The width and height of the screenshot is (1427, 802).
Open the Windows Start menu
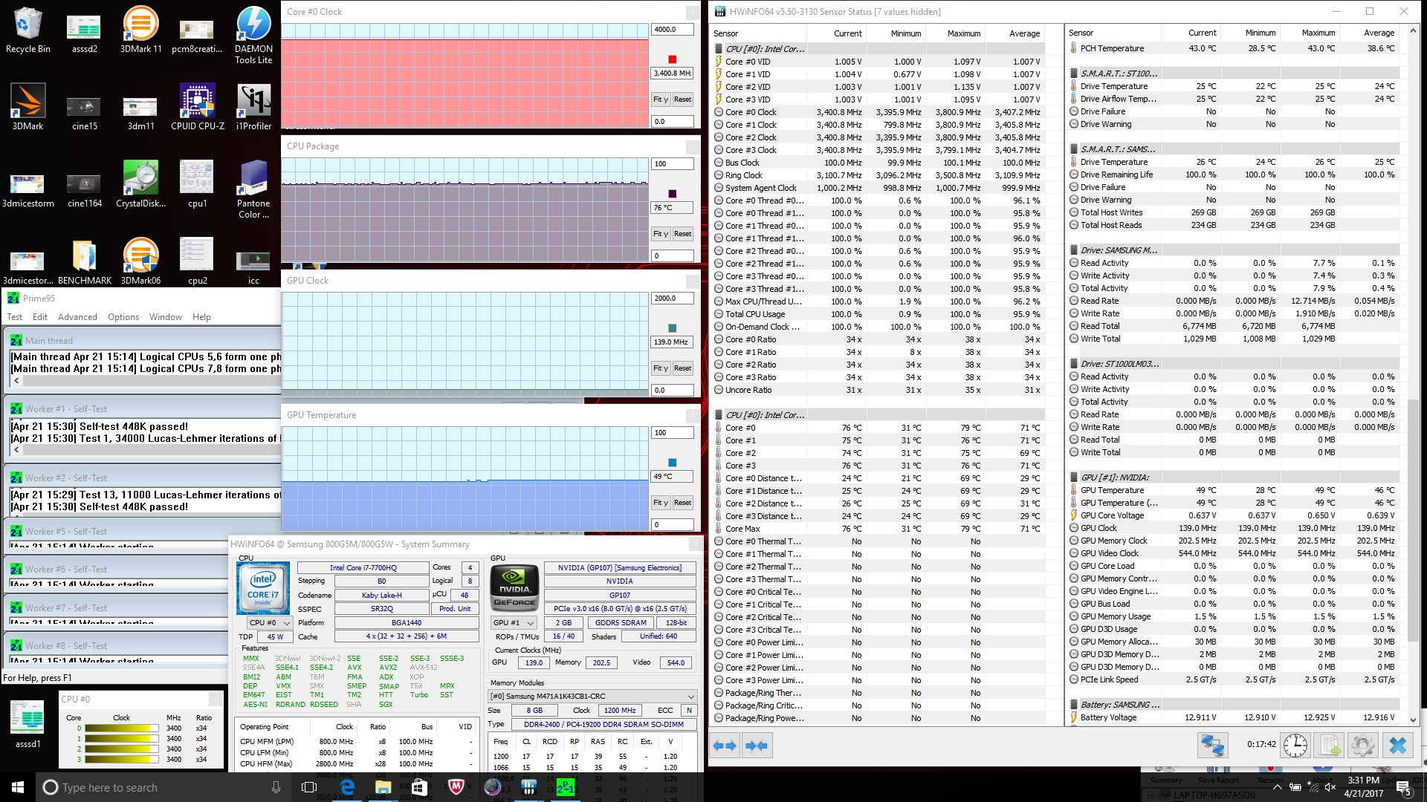18,787
